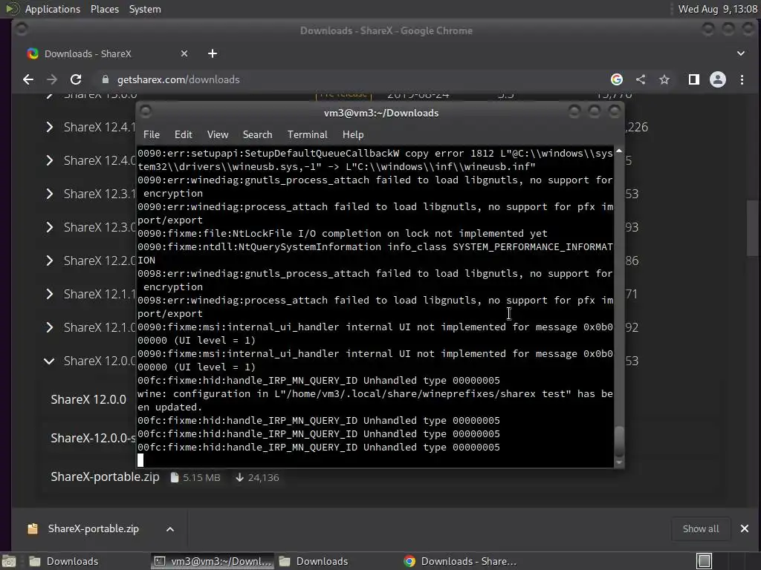
Task: Click the site lock icon in address bar
Action: pos(106,79)
